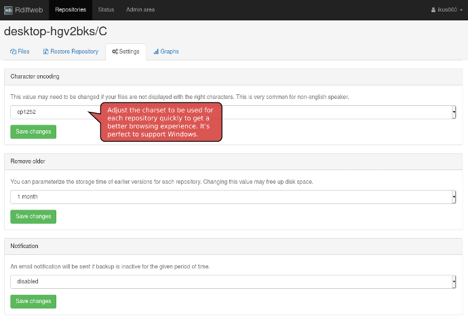Open the cp1252 character encoding dropdown

[233, 112]
